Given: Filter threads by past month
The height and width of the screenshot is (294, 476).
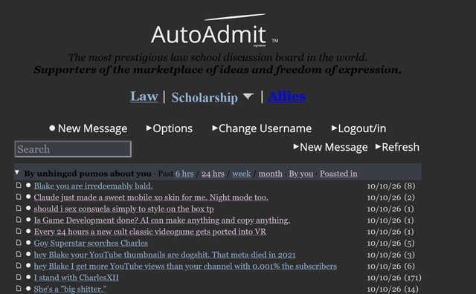Looking at the screenshot, I should (270, 174).
